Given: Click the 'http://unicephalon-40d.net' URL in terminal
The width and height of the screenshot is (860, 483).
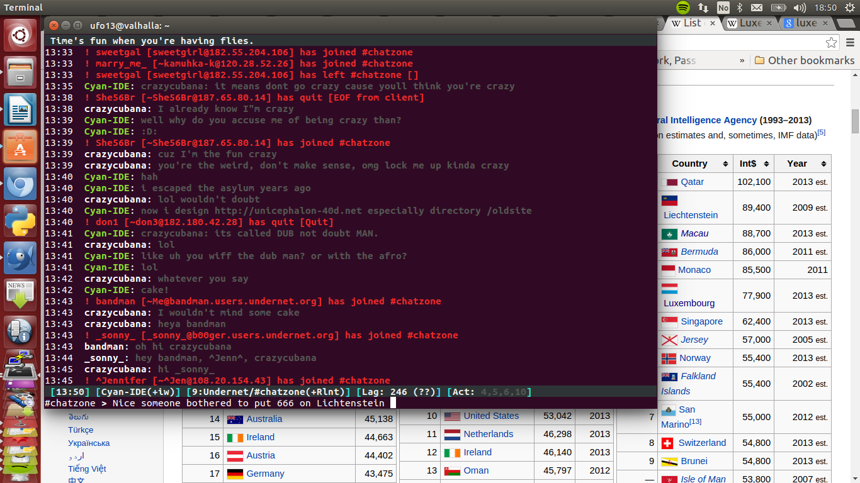Looking at the screenshot, I should 288,211.
